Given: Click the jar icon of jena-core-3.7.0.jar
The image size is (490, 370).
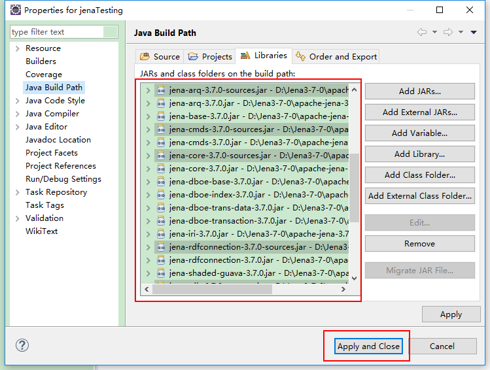Looking at the screenshot, I should tap(161, 169).
